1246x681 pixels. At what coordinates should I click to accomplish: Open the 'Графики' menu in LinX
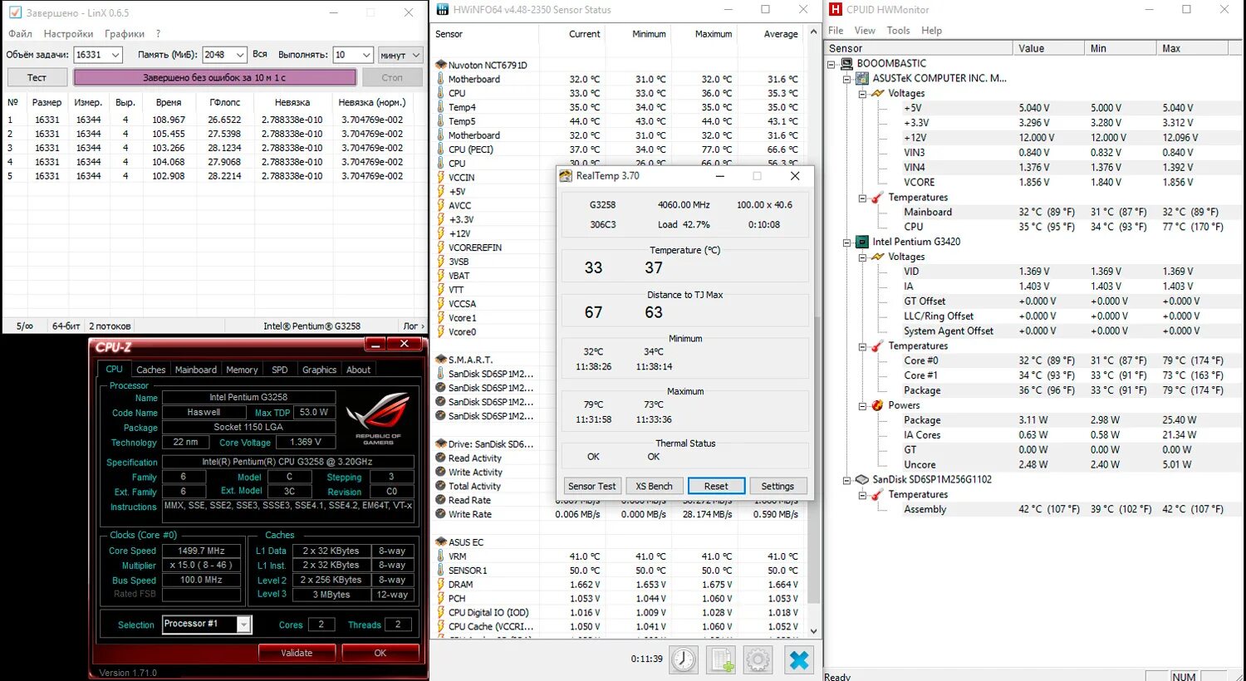[125, 34]
